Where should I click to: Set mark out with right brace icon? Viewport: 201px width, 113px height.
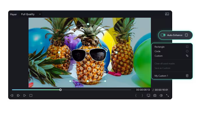click(142, 95)
